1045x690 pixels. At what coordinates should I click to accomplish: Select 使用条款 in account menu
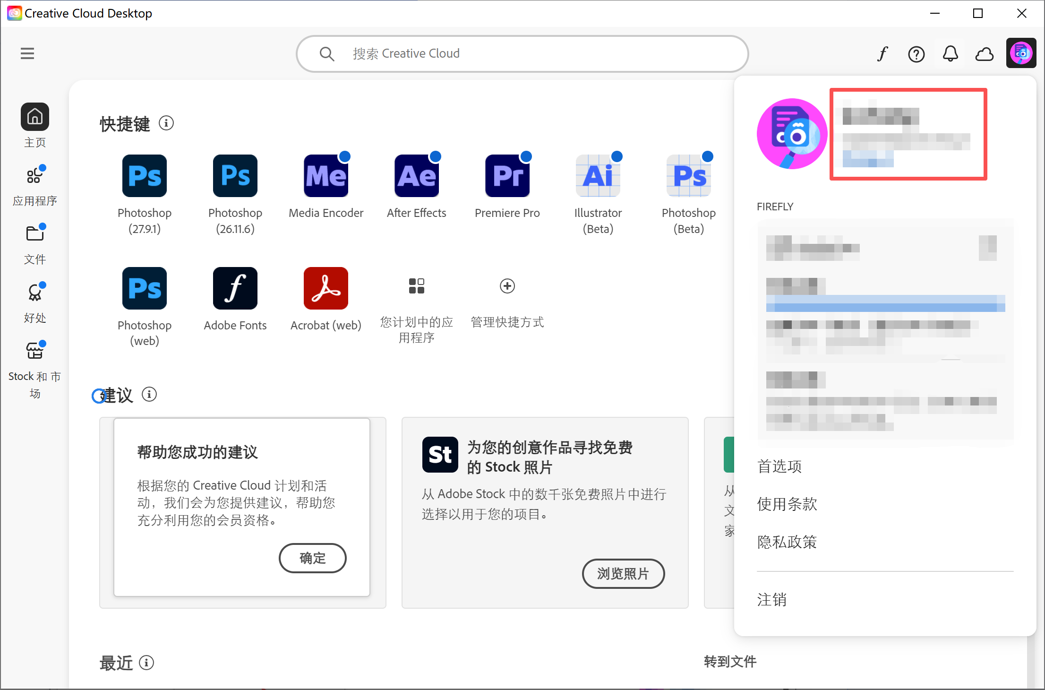pyautogui.click(x=787, y=504)
